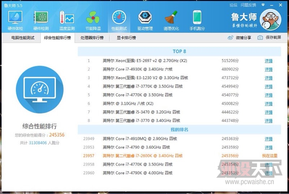Open the 论坛 forum link
Screen dimensions: 289x194
233,5
